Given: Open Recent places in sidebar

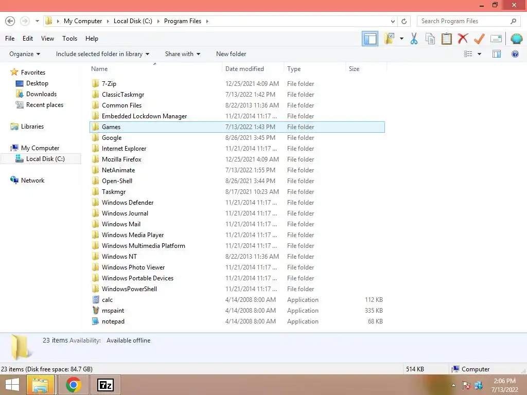Looking at the screenshot, I should point(39,105).
